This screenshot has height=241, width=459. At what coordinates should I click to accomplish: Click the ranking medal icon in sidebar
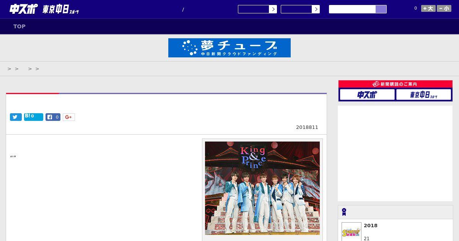[344, 212]
